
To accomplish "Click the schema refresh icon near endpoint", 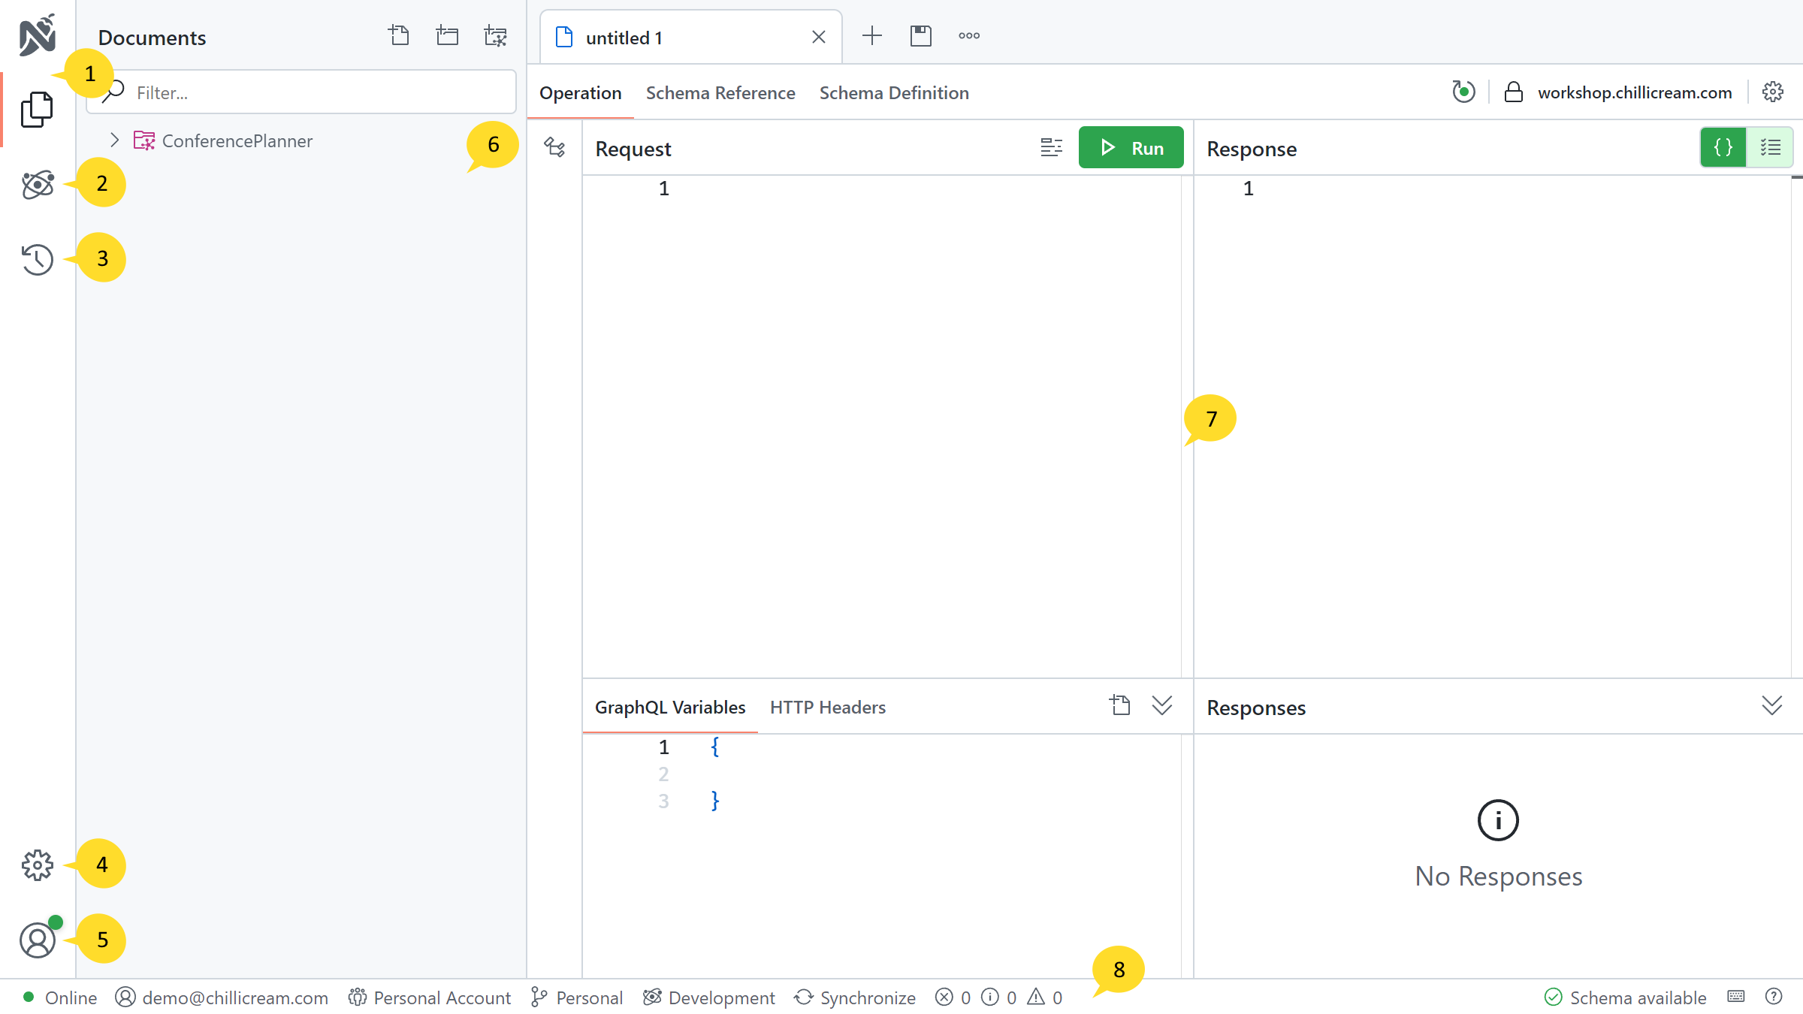I will [1463, 92].
